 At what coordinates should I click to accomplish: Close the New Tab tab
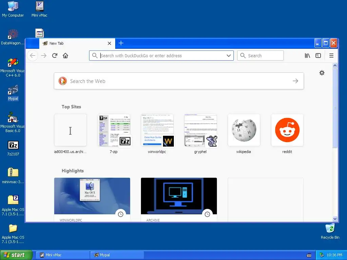tap(109, 43)
